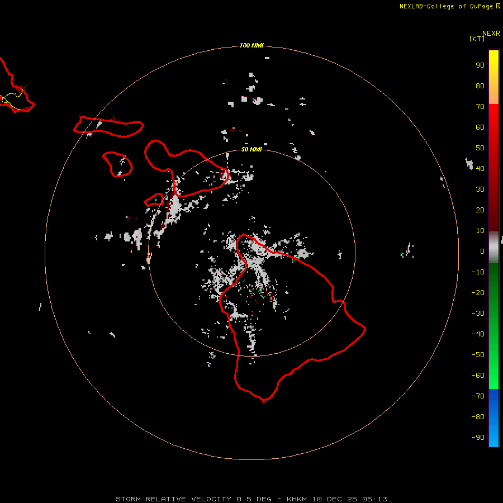Click the 70 value on velocity scale
This screenshot has width=503, height=503.
coord(480,107)
